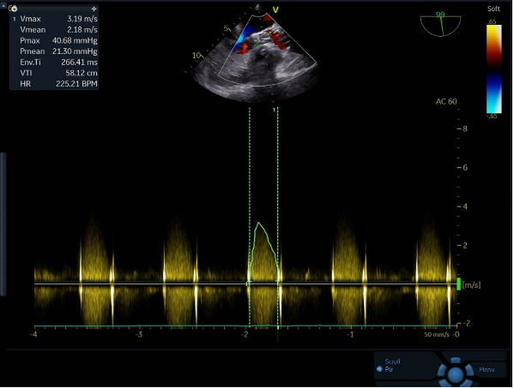
Task: Click the green V probe orientation marker
Action: (x=275, y=10)
